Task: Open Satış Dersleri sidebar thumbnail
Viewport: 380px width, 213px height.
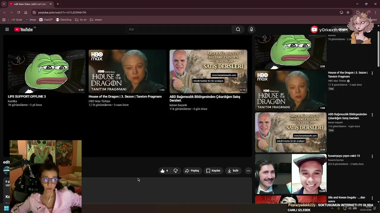Action: click(291, 132)
